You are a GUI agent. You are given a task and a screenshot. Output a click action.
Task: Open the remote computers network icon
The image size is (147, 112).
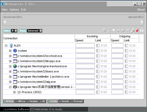pyautogui.click(x=132, y=31)
